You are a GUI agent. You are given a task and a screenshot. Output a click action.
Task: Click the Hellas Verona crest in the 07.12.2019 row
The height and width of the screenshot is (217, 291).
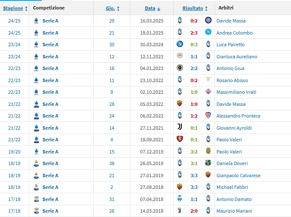tap(208, 151)
